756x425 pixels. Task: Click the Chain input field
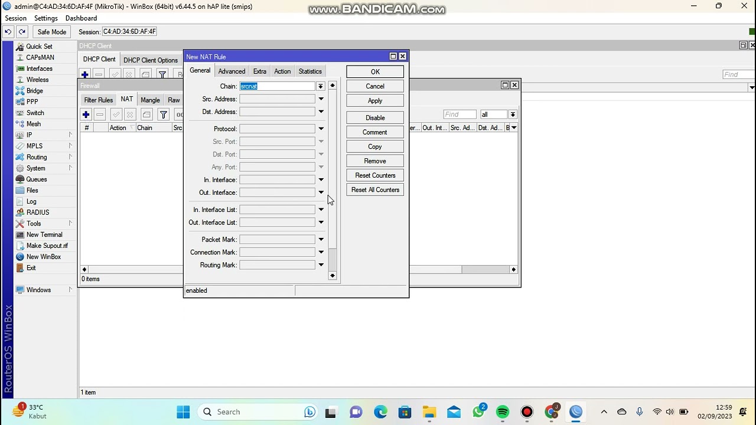[x=277, y=86]
